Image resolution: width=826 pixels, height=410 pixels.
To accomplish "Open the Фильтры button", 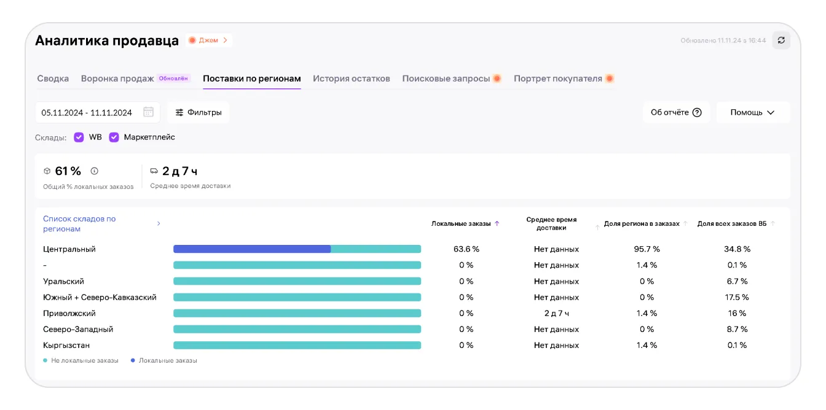I will 198,113.
